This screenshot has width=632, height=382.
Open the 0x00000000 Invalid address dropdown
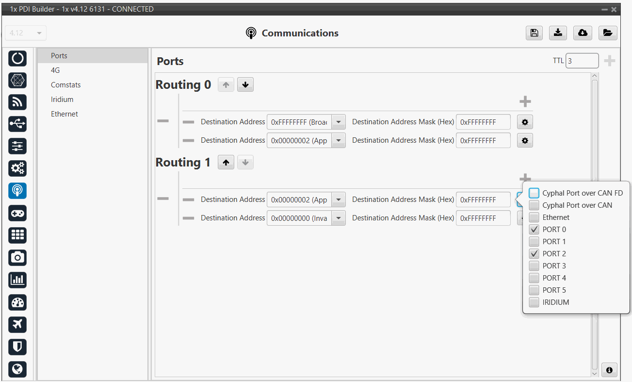339,218
